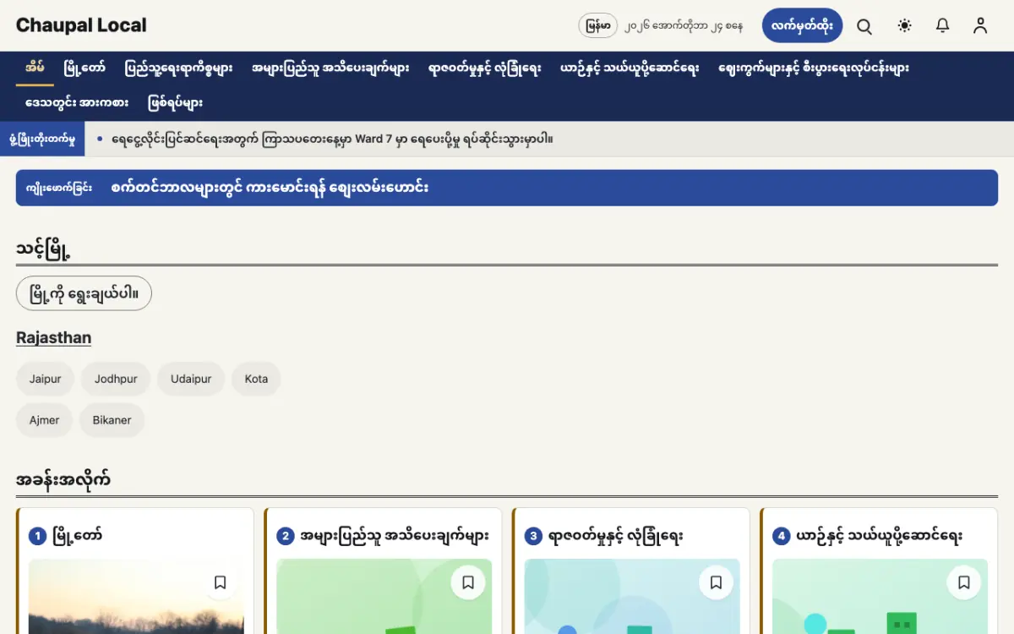The width and height of the screenshot is (1014, 634).
Task: Click the Chaupal Local logo
Action: 81,25
